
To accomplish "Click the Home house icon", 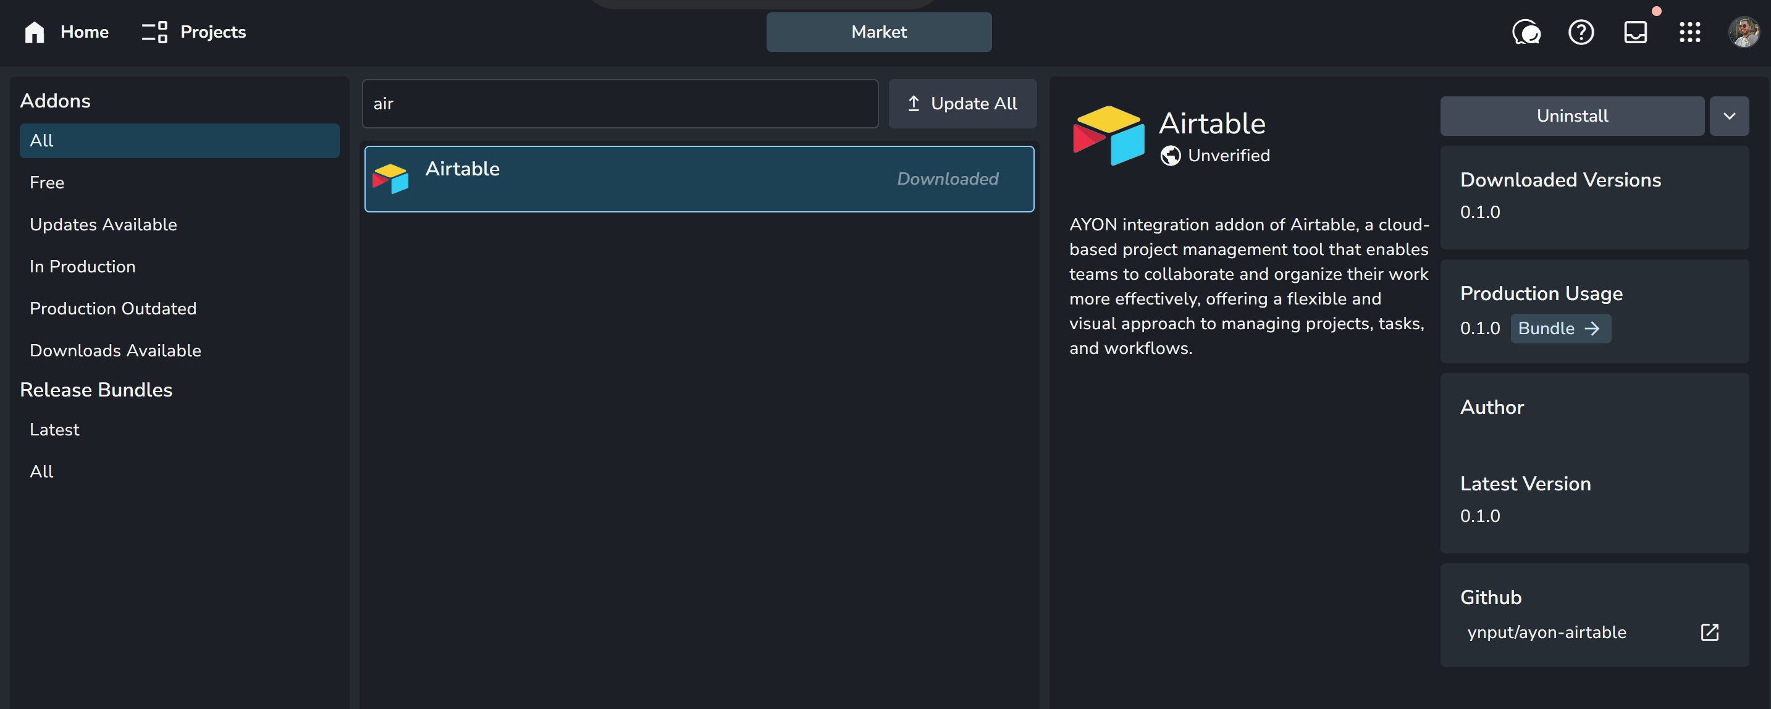I will click(35, 32).
